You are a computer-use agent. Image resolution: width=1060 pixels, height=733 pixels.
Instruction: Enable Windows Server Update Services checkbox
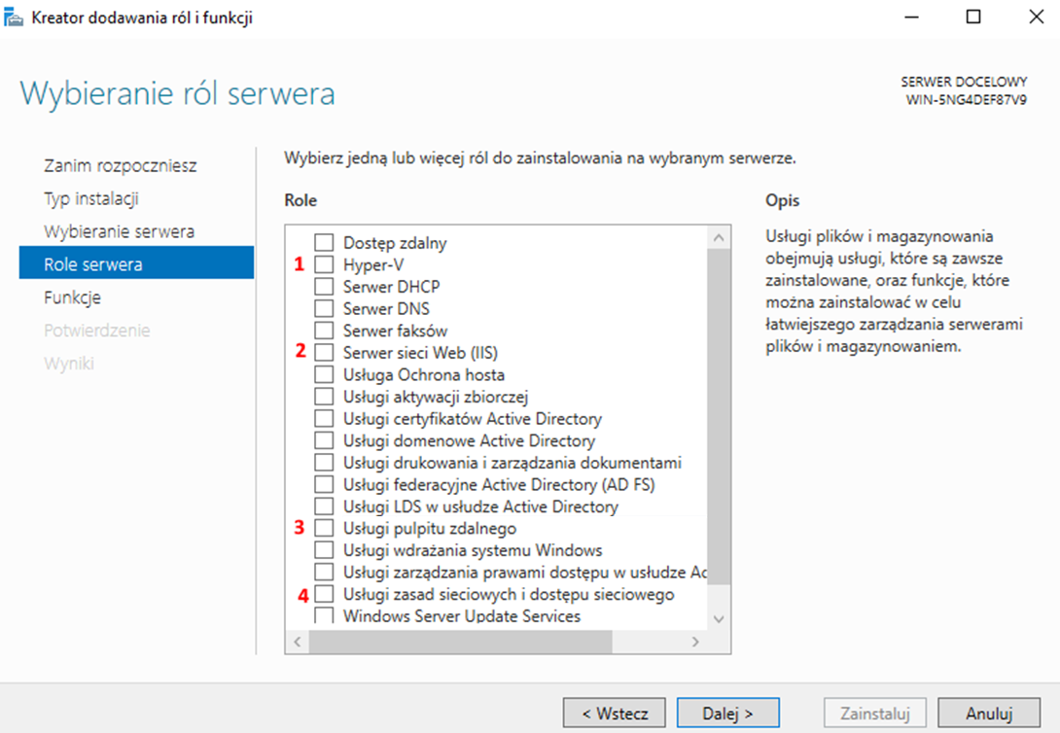point(324,614)
